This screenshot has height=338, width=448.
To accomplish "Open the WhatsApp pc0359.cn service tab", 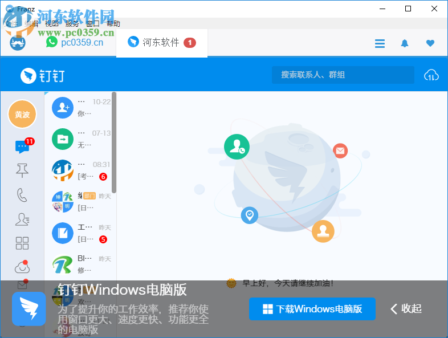I will pyautogui.click(x=75, y=42).
